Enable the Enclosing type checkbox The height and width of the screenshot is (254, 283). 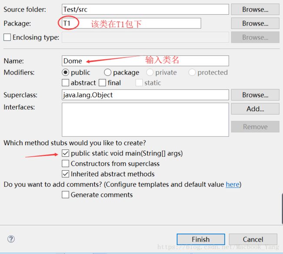point(7,37)
